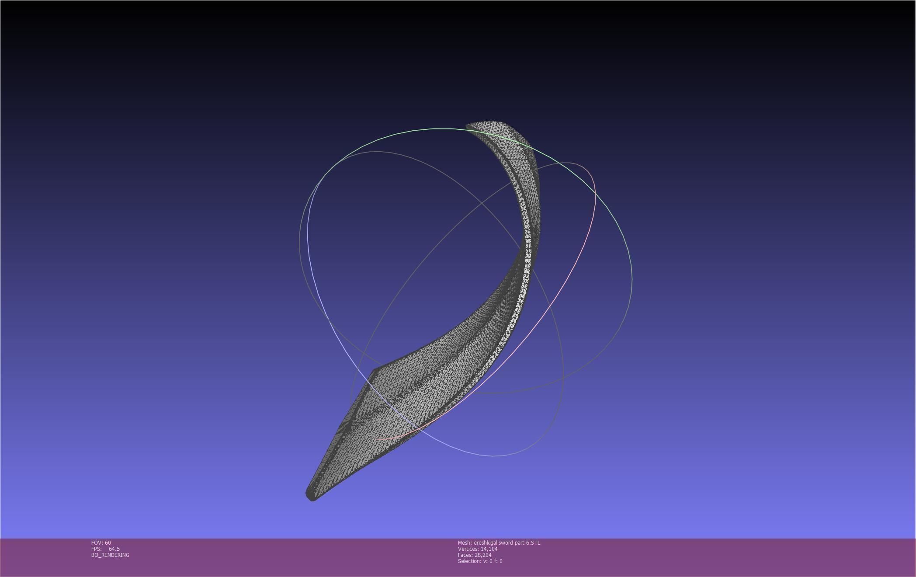Click the BO_RENDERING status text

[110, 555]
